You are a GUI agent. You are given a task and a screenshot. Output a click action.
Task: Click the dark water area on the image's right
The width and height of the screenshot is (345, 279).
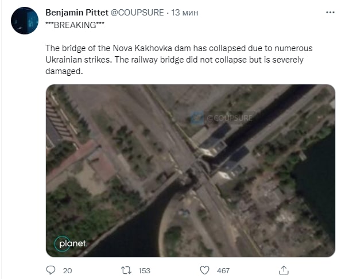(317, 184)
